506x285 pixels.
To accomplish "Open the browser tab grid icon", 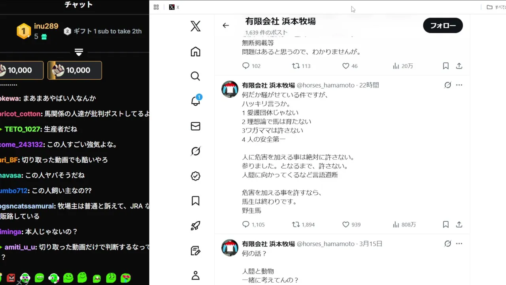I will tap(156, 7).
